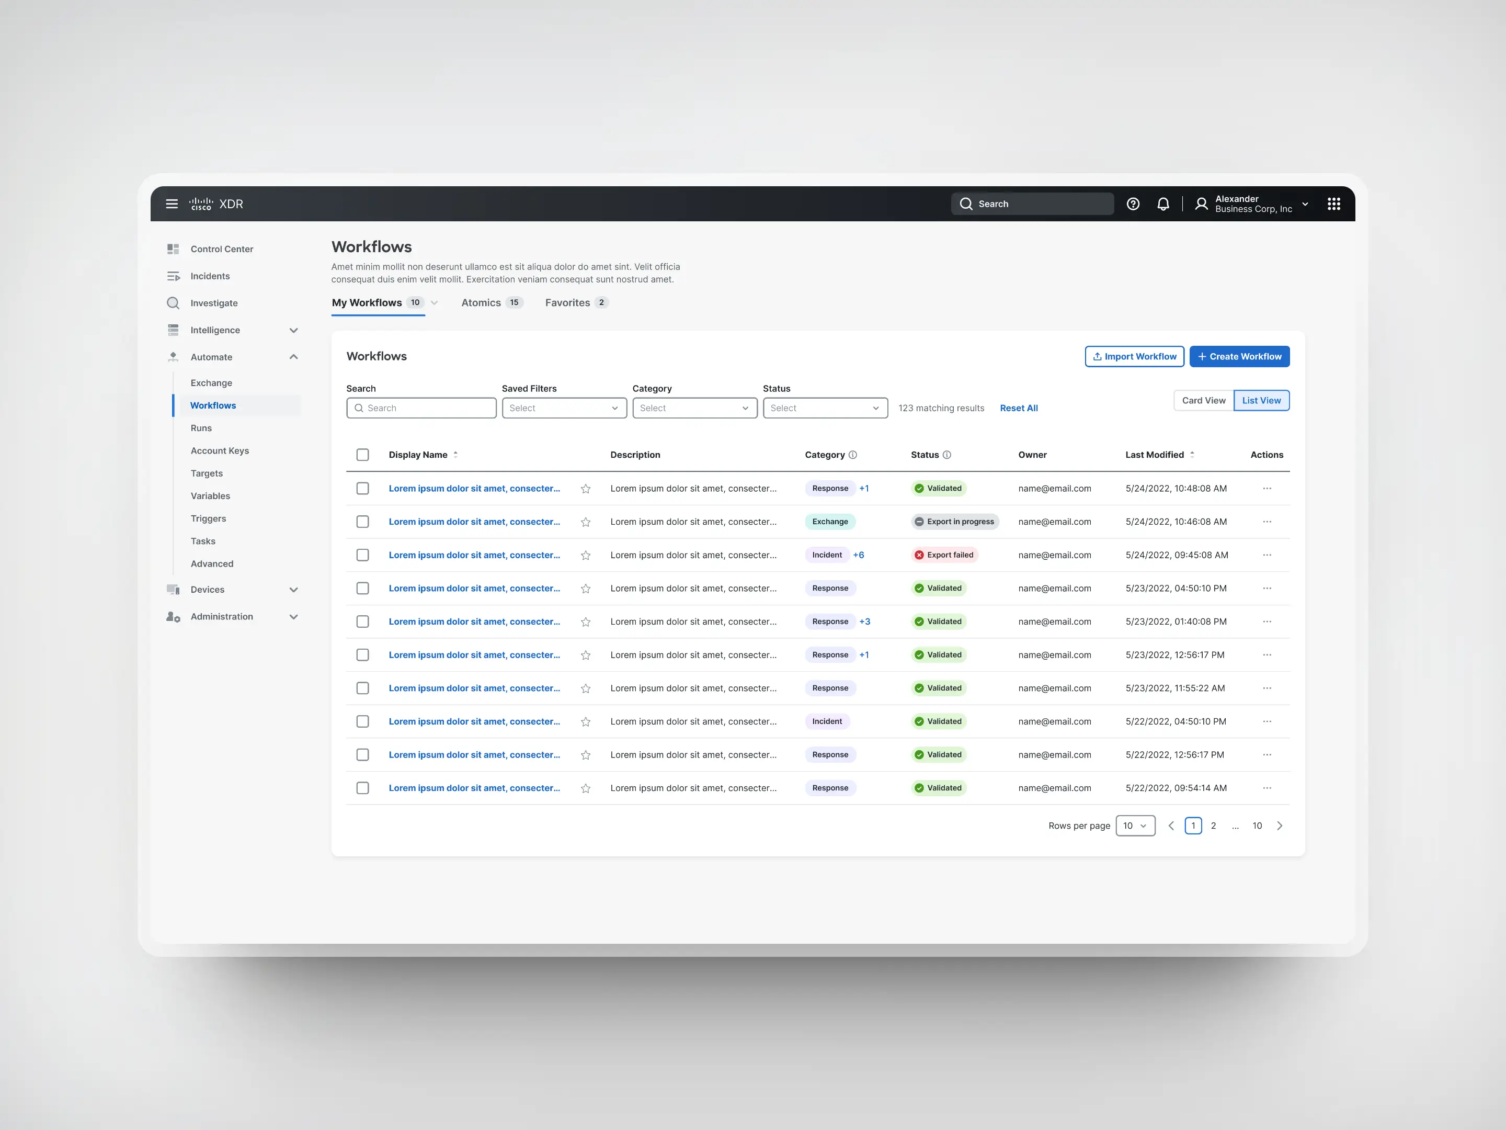Check the select-all header checkbox

(363, 455)
